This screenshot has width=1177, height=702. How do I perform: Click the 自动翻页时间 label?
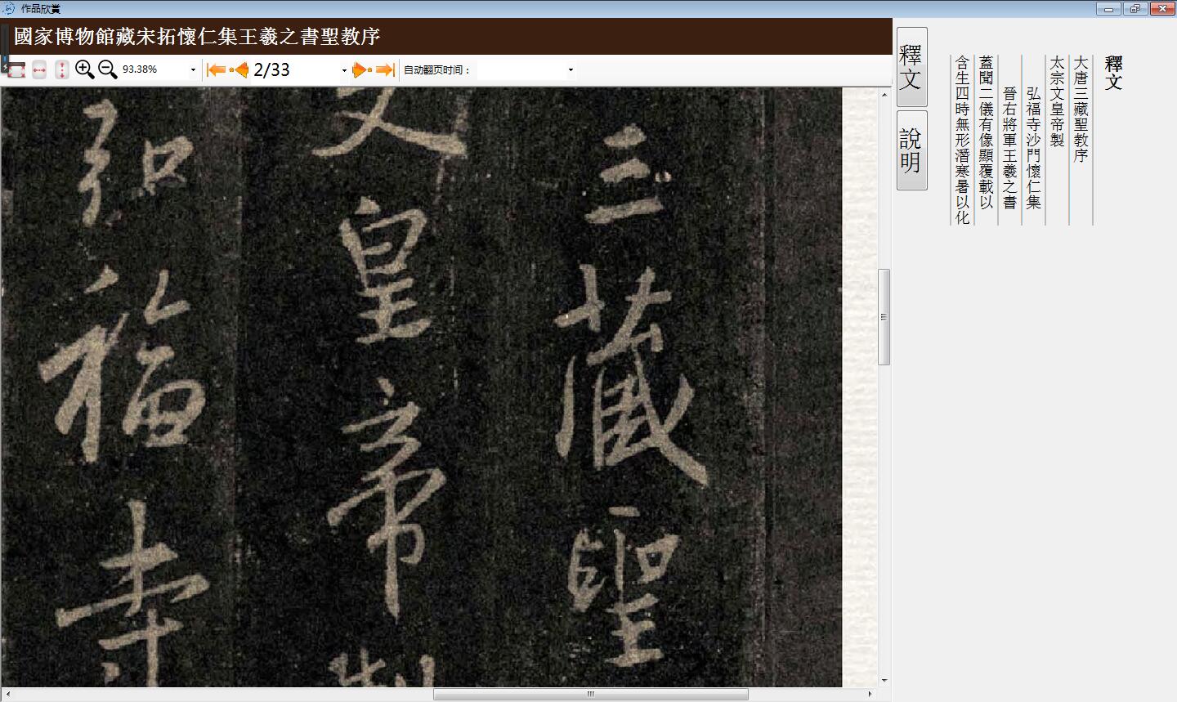pos(437,70)
